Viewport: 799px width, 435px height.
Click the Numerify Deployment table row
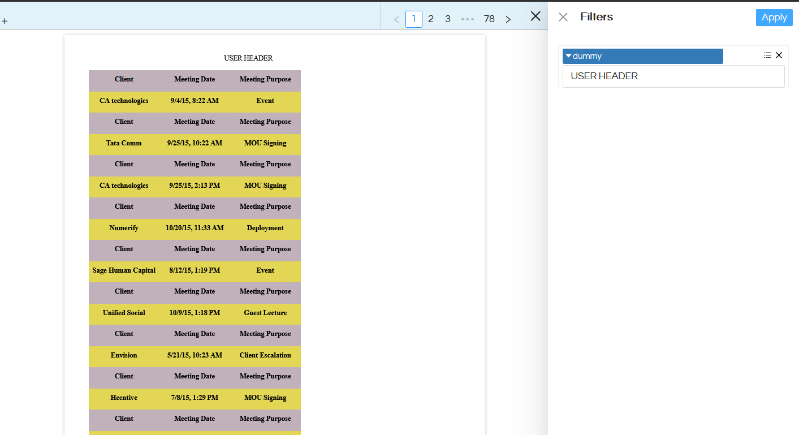195,228
